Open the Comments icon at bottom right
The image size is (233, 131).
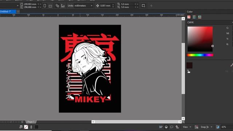[x=171, y=127]
